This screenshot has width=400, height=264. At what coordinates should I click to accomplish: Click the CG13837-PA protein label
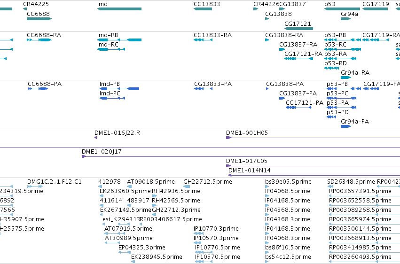point(298,93)
